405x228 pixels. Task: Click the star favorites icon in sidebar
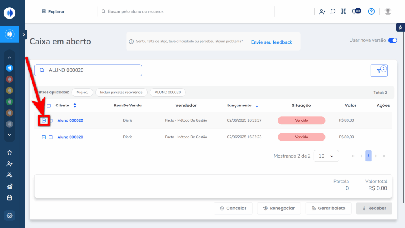(9, 152)
